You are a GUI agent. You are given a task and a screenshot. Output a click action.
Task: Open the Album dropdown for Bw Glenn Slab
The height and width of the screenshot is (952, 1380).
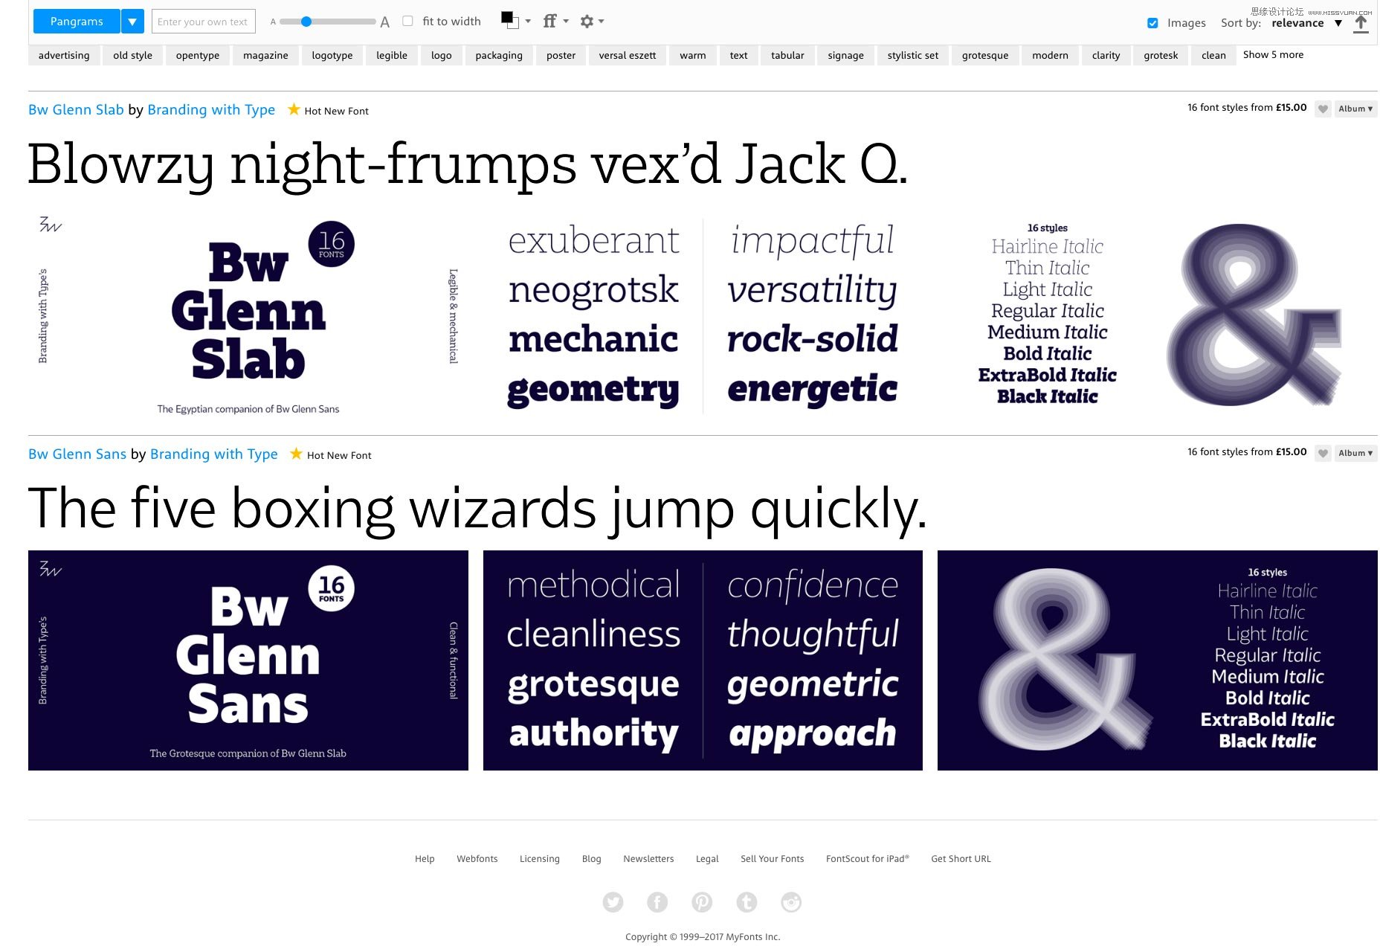[x=1355, y=109]
